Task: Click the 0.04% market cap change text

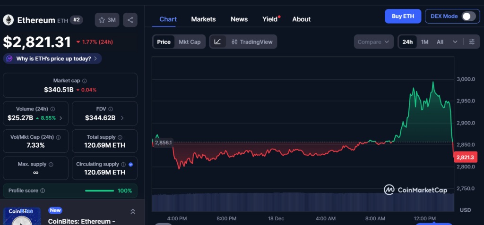Action: pos(88,90)
